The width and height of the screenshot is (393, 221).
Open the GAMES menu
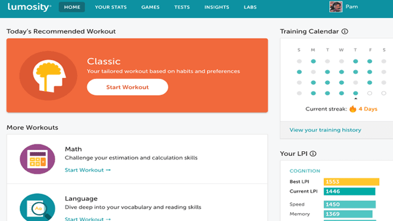150,7
